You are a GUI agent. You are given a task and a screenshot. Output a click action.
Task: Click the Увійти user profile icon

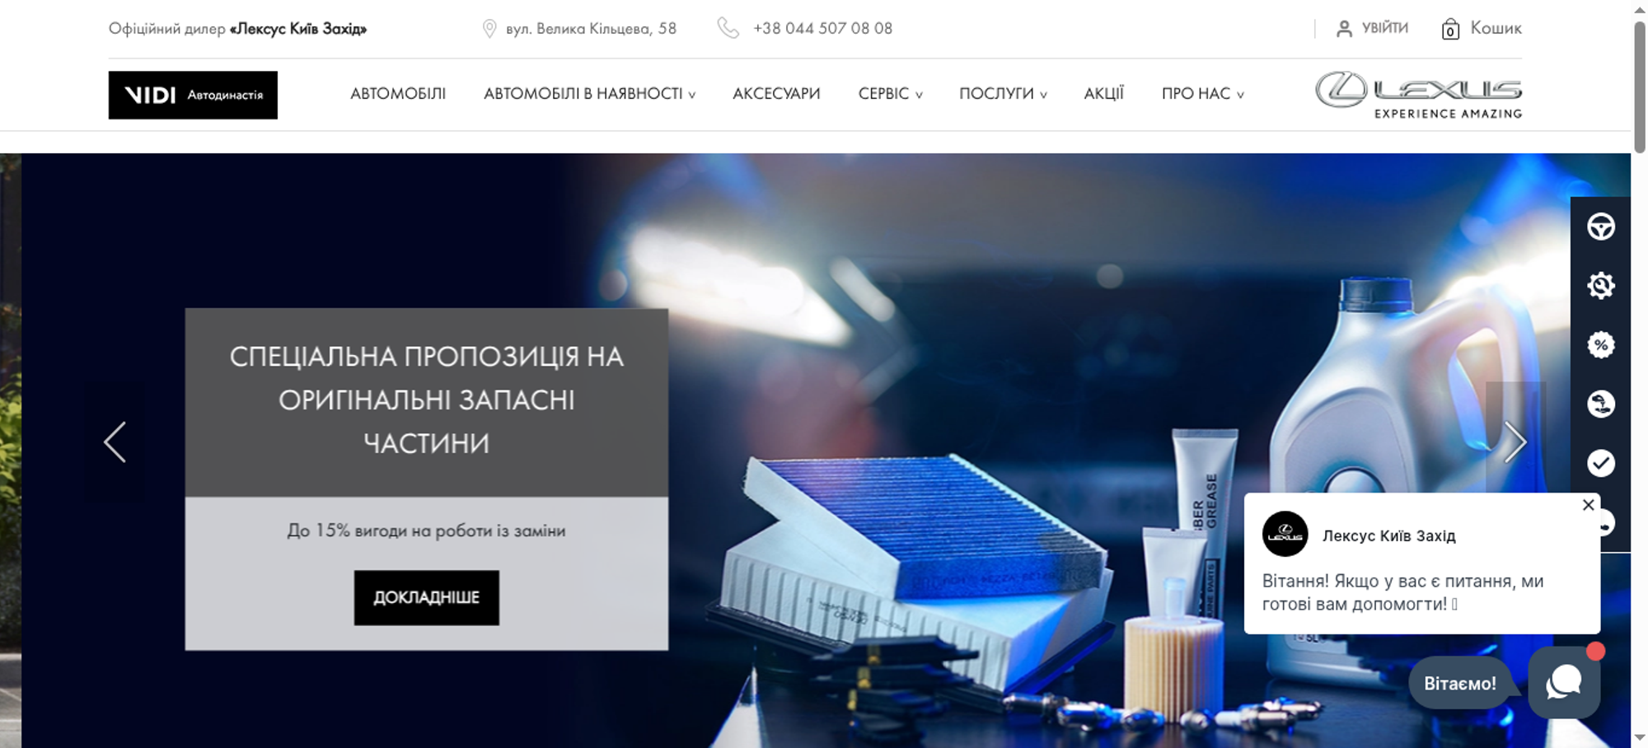point(1344,29)
